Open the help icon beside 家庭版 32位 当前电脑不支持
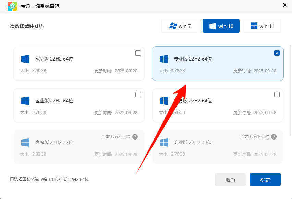This screenshot has width=292, height=199. coord(135,136)
